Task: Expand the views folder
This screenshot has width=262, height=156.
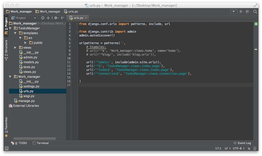Action: click(15, 48)
